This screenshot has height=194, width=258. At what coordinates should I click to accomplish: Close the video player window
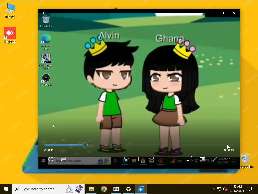234,13
